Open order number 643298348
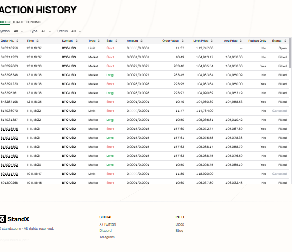 coord(9,75)
